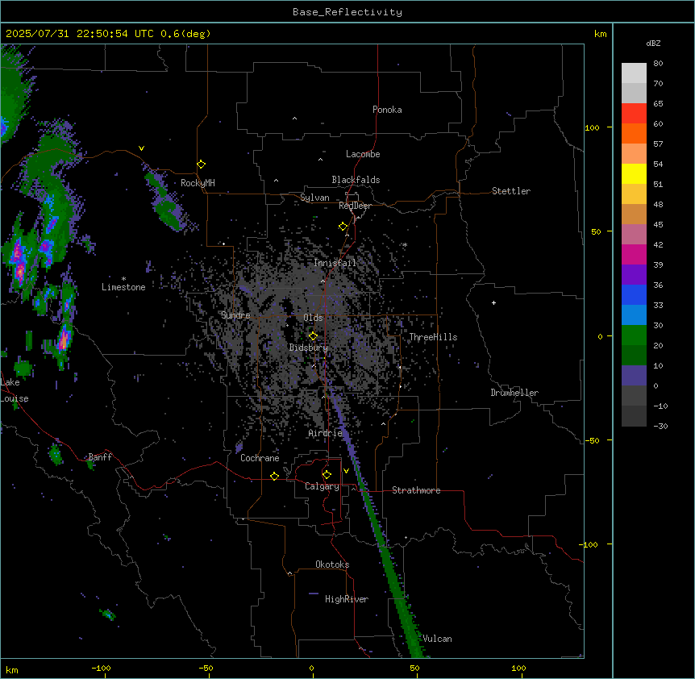Select the dark orange 60-57 dBZ legend band
This screenshot has height=679, width=695.
tap(634, 133)
